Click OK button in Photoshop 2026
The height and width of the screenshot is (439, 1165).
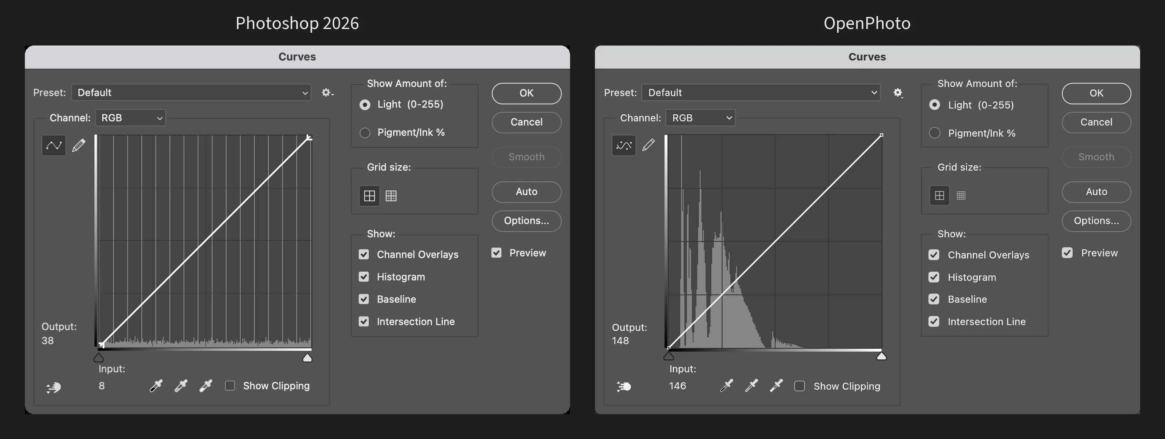(x=527, y=93)
